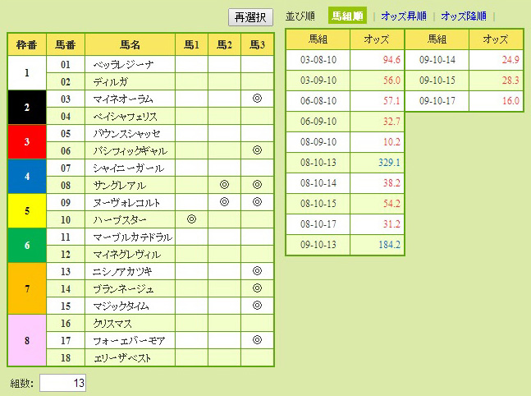Toggle the empty 馬2 cell for horse 18 エリーザベスト
Image resolution: width=531 pixels, height=396 pixels.
pos(224,357)
